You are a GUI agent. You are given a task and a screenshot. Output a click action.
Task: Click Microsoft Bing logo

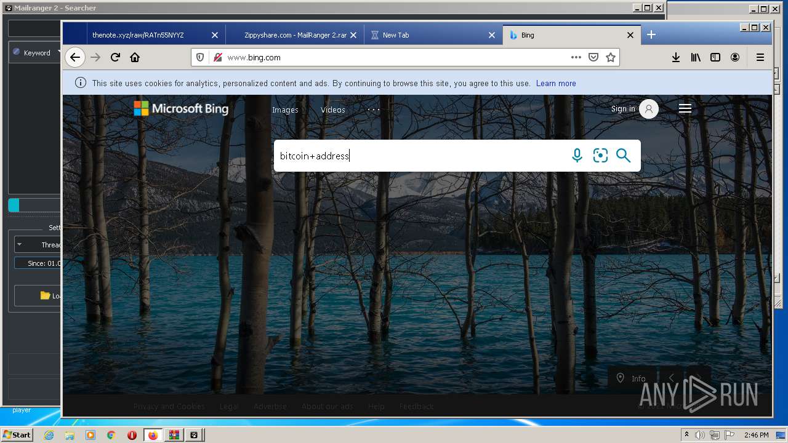click(x=181, y=109)
